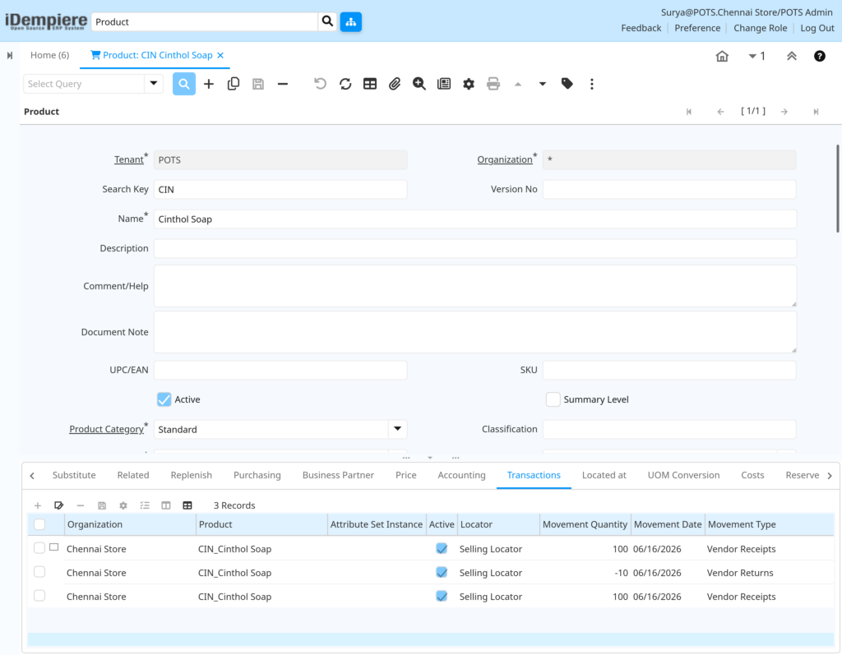Copy the current record icon
The image size is (842, 655).
[233, 84]
